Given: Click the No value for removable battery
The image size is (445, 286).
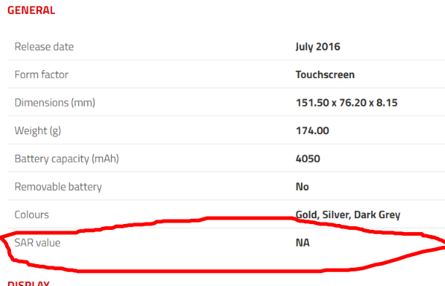Looking at the screenshot, I should [303, 187].
